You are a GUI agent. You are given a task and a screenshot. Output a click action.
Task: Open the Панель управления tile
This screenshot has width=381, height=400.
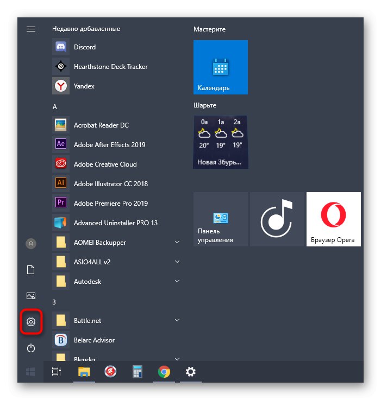pyautogui.click(x=221, y=219)
